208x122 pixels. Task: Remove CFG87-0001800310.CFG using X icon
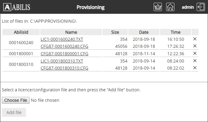coord(195,68)
